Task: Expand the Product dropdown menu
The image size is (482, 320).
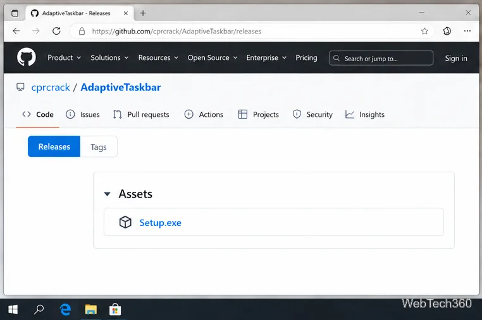Action: coord(65,57)
